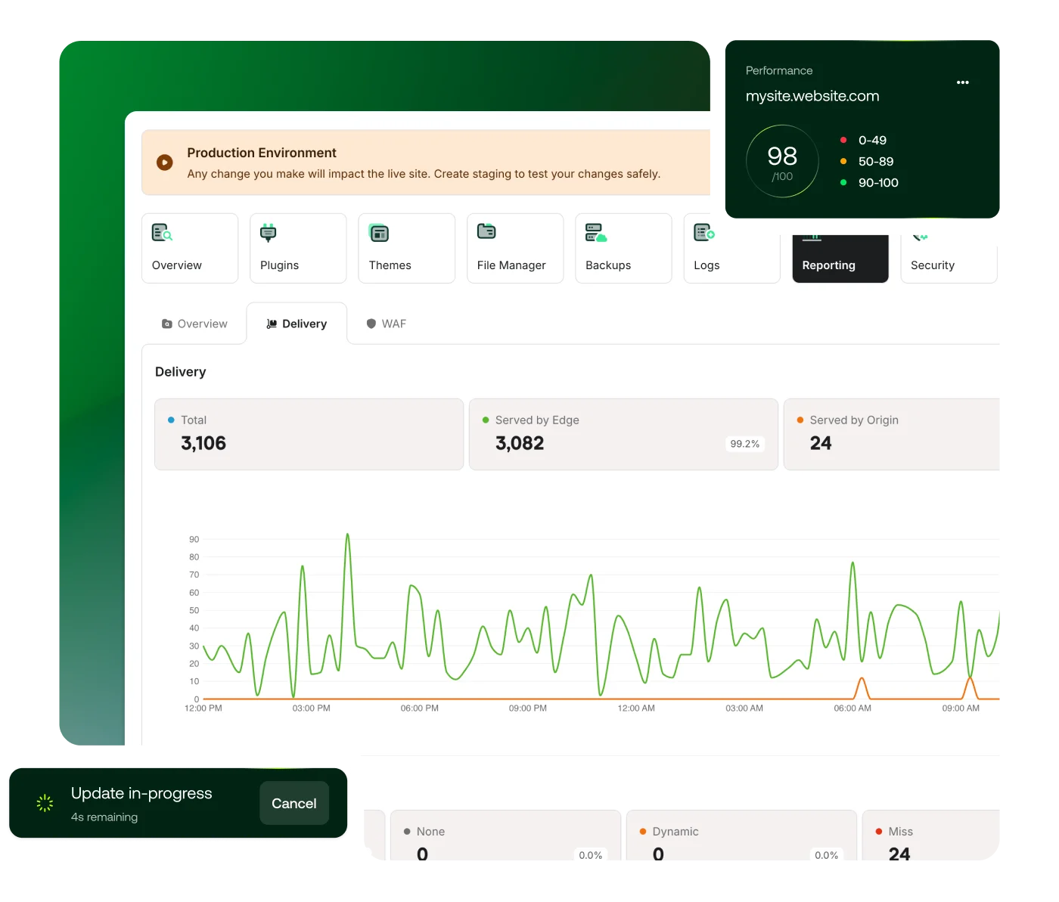1059x902 pixels.
Task: Cancel the in-progress update
Action: tap(294, 803)
